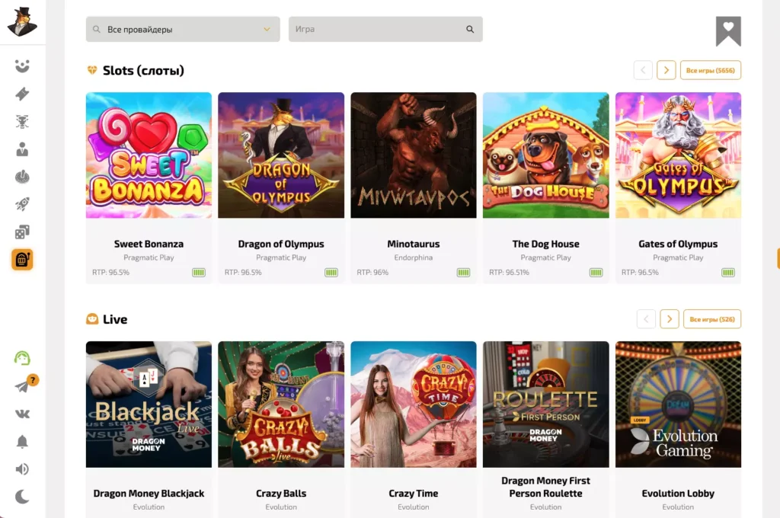Viewport: 780px width, 518px height.
Task: Toggle dark mode with moon icon
Action: point(22,497)
